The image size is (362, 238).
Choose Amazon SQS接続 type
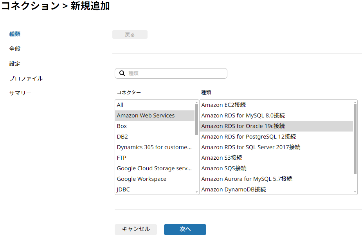[276, 168]
